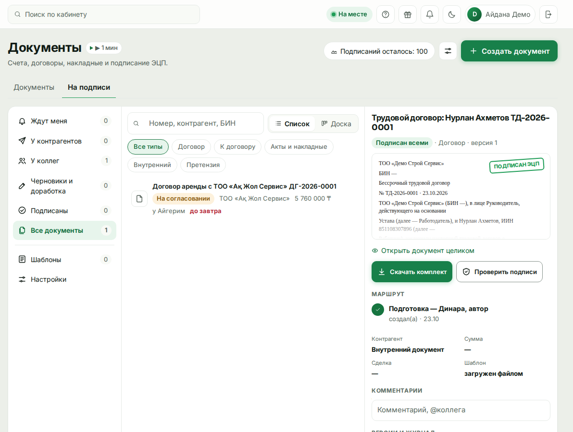Click the logout icon in header
Viewport: 573px width, 432px height.
coord(548,14)
